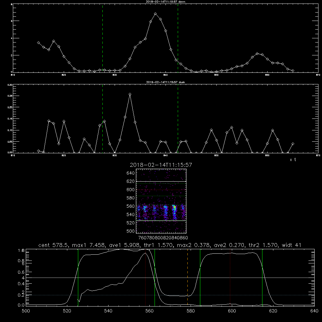This screenshot has width=322, height=322.
Task: Click the red dotted line near 600 in profile plot
Action: pos(230,277)
